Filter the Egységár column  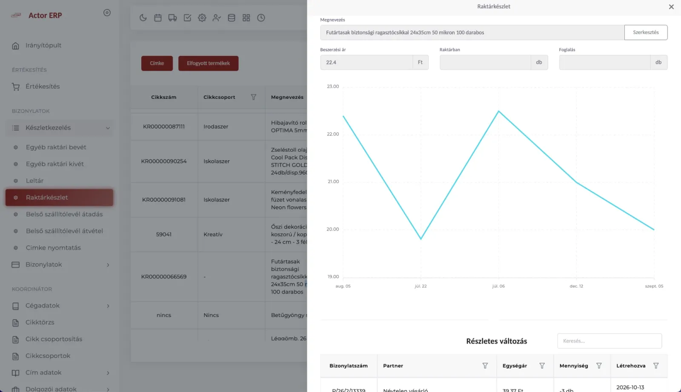pos(542,366)
